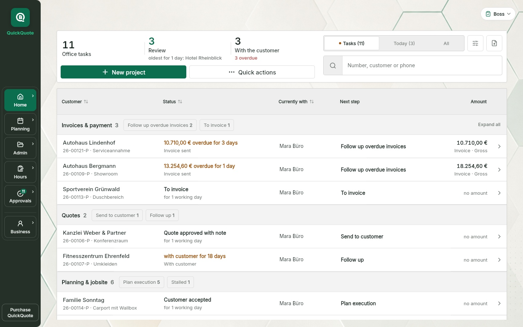Sort table by Currently with column
Viewport: 523px width, 327px height.
coord(296,102)
